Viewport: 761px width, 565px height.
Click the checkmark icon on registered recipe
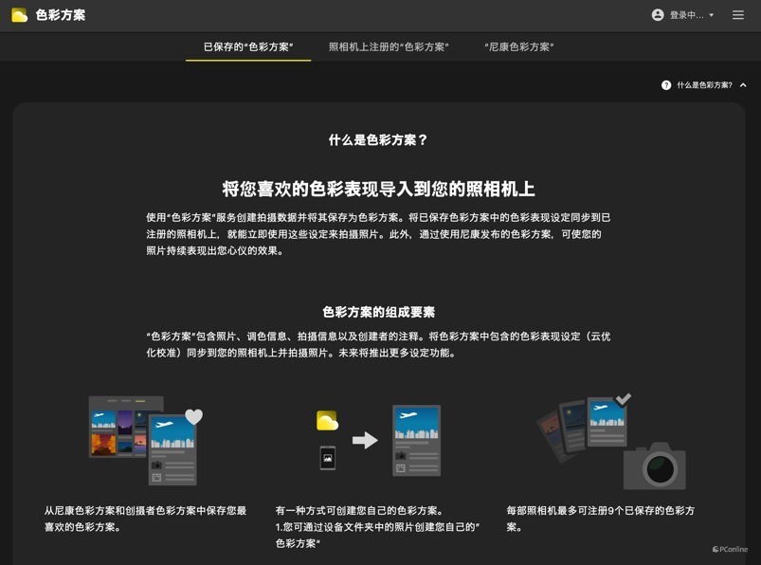(624, 399)
